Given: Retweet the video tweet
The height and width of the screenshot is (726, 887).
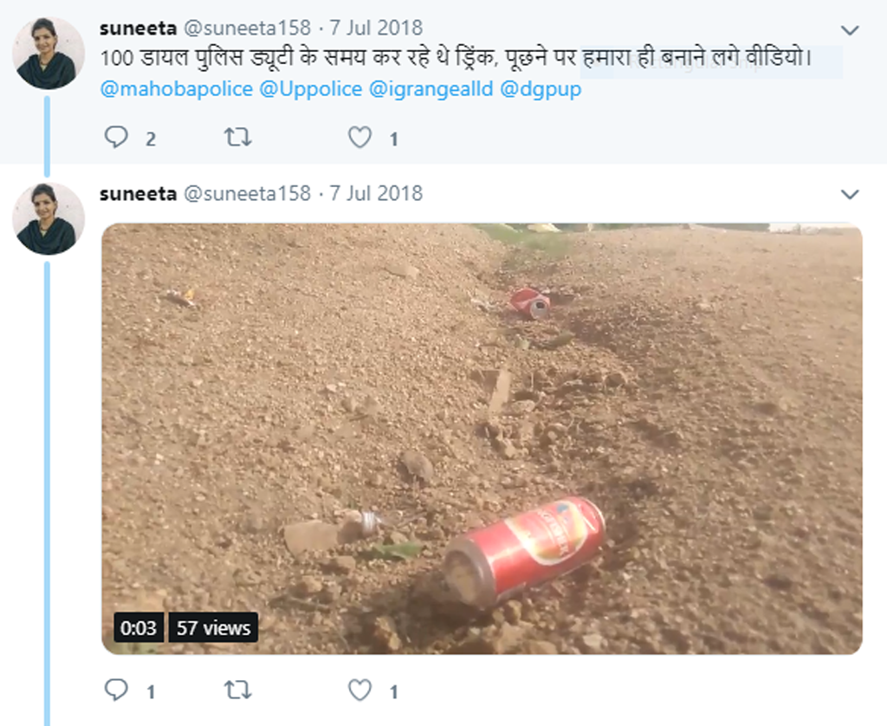Looking at the screenshot, I should point(237,690).
